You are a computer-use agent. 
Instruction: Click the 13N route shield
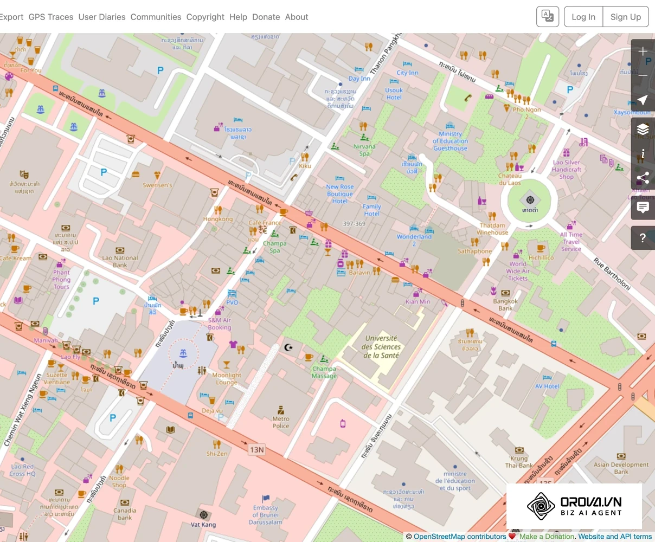tap(257, 450)
